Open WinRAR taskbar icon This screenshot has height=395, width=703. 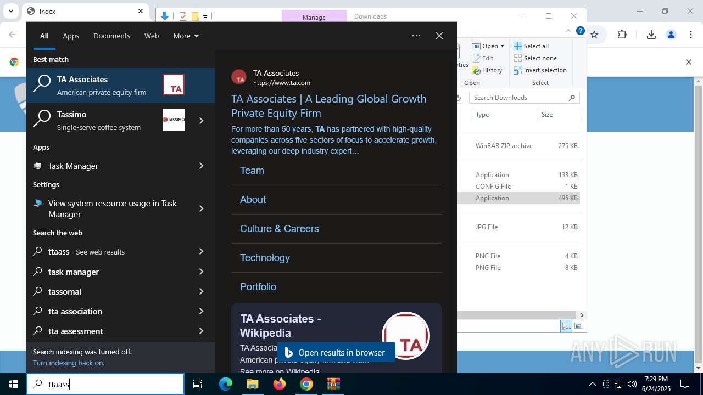(x=333, y=384)
